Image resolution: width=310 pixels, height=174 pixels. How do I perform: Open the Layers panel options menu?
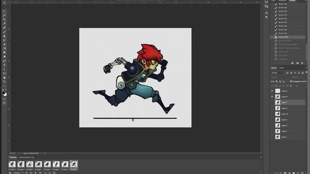[x=306, y=68]
